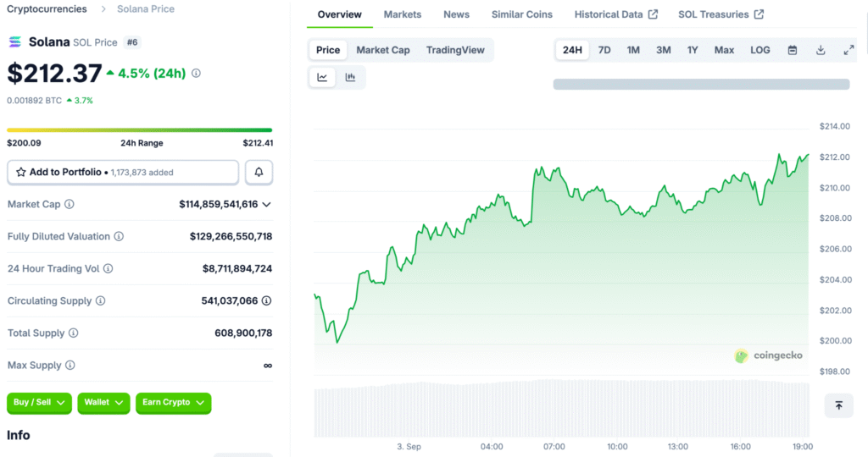The height and width of the screenshot is (457, 868).
Task: Set chart range to 24H
Action: [572, 50]
